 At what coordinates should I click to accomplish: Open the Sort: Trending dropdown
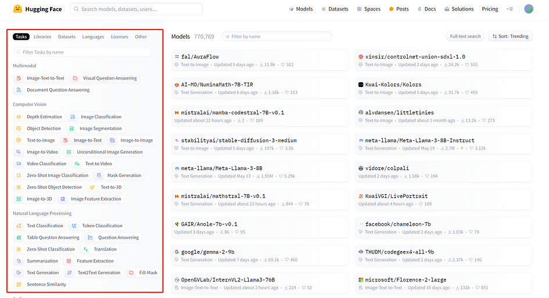[x=510, y=37]
